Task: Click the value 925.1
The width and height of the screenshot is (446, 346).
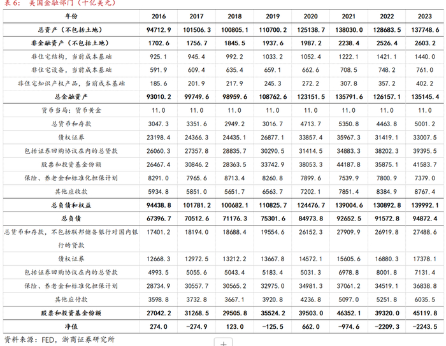Action: tap(158, 57)
